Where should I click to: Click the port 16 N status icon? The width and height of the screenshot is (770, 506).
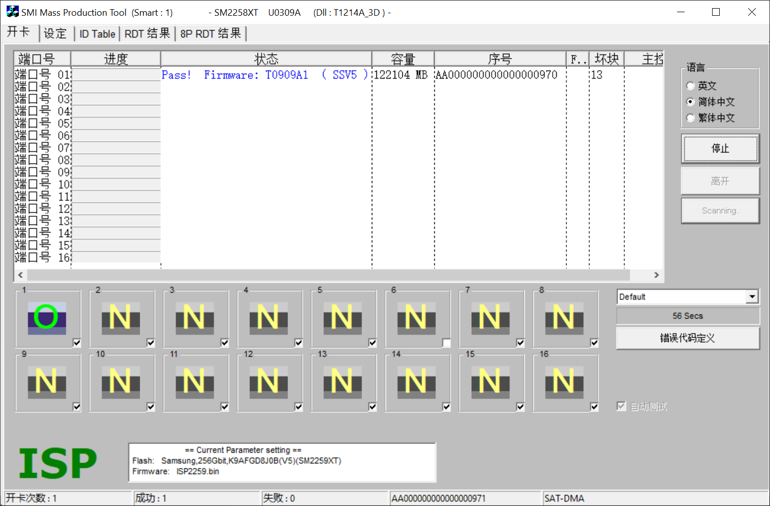coord(564,382)
